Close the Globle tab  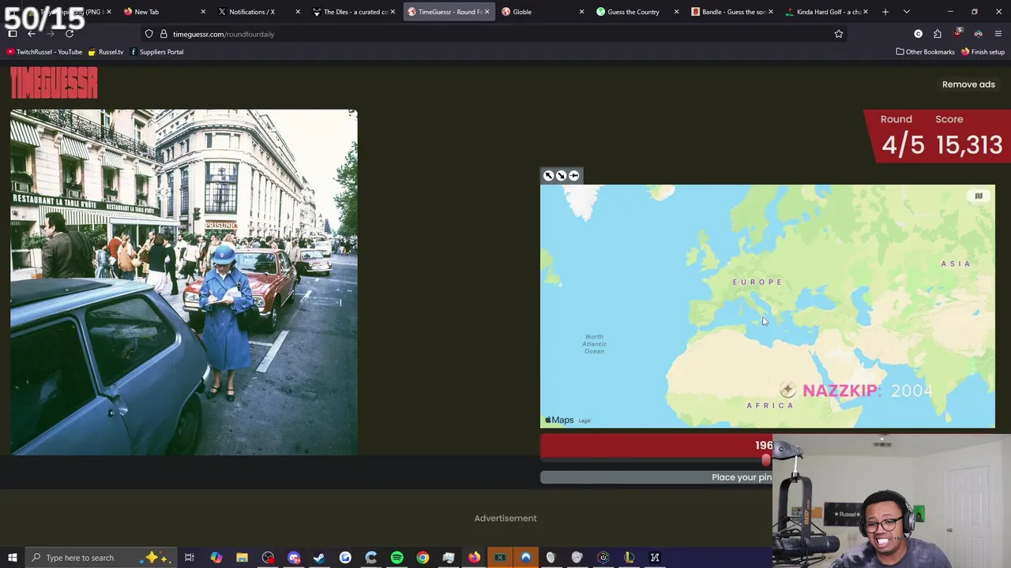(x=581, y=12)
